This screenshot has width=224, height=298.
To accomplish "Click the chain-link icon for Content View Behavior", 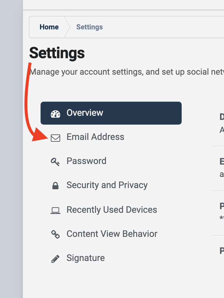I will (56, 234).
